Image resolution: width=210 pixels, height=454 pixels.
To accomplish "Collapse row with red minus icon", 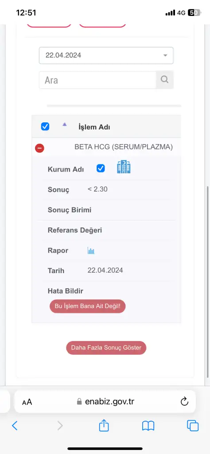I will (39, 148).
